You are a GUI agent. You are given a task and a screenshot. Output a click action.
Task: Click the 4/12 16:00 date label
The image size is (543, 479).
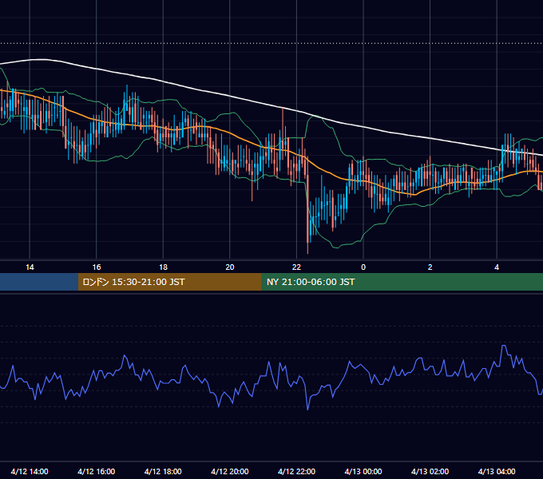(97, 471)
